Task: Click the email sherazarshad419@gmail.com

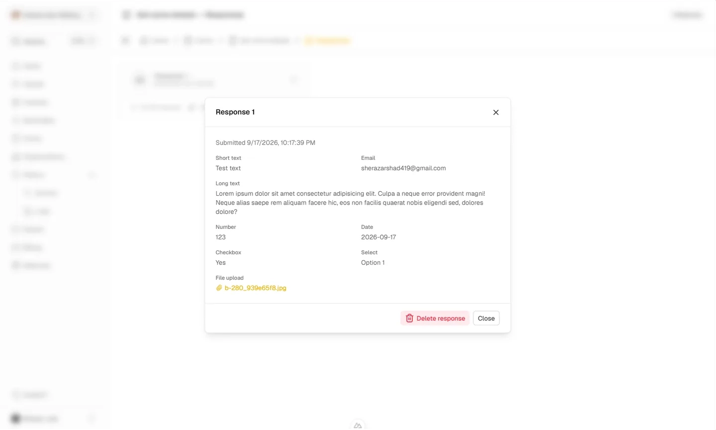Action: [x=403, y=168]
